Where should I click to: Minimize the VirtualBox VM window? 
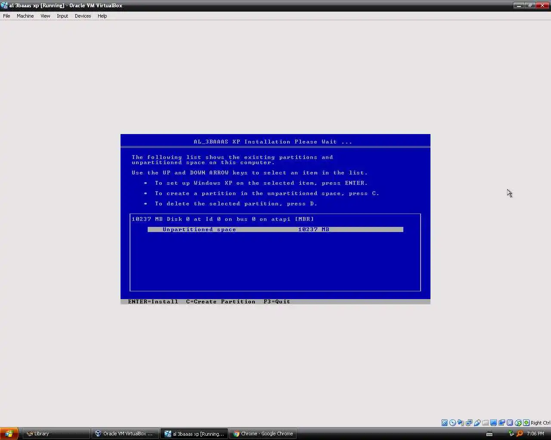(x=519, y=6)
